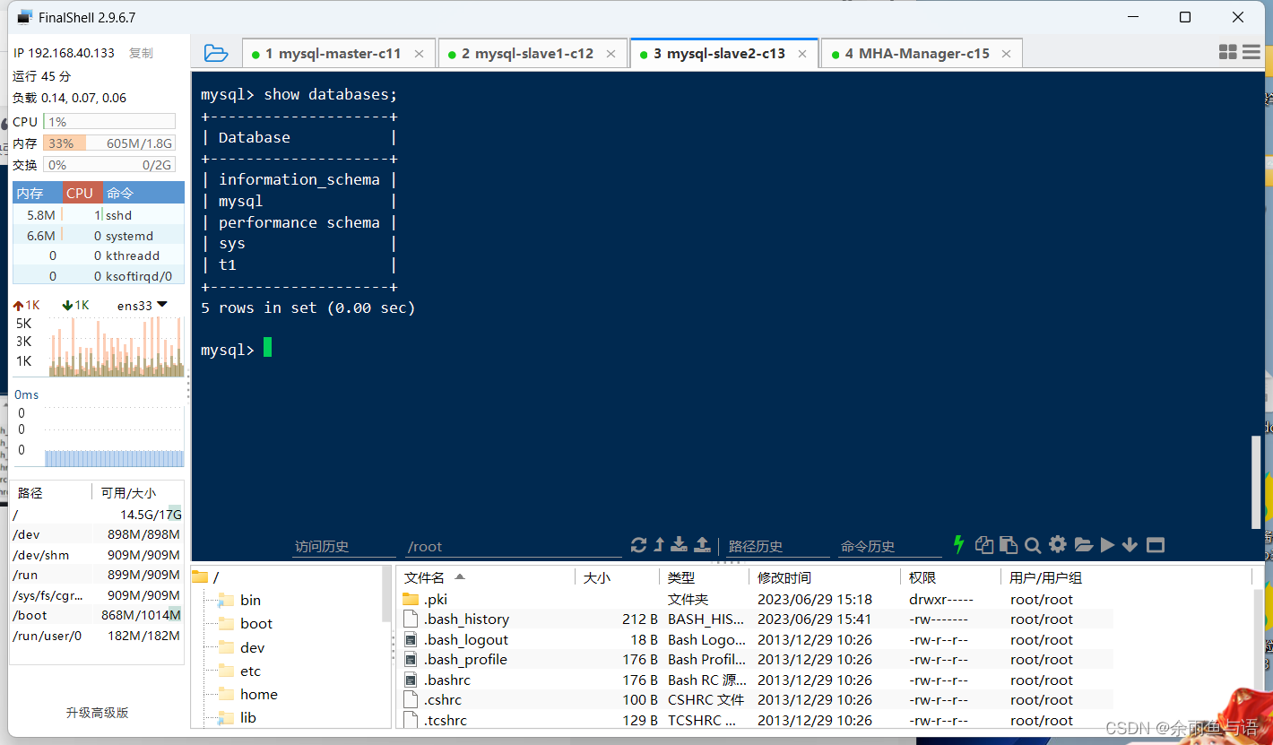1273x745 pixels.
Task: Open the file search tool
Action: tap(1033, 544)
